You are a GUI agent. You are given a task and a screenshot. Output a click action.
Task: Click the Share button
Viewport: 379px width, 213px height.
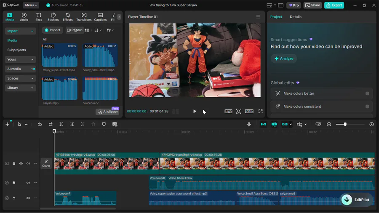pyautogui.click(x=312, y=5)
